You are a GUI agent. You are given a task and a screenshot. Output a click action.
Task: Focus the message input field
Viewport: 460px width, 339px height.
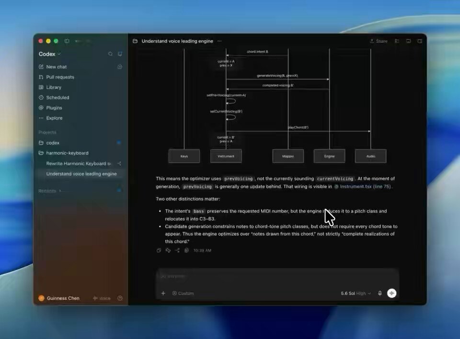point(277,277)
